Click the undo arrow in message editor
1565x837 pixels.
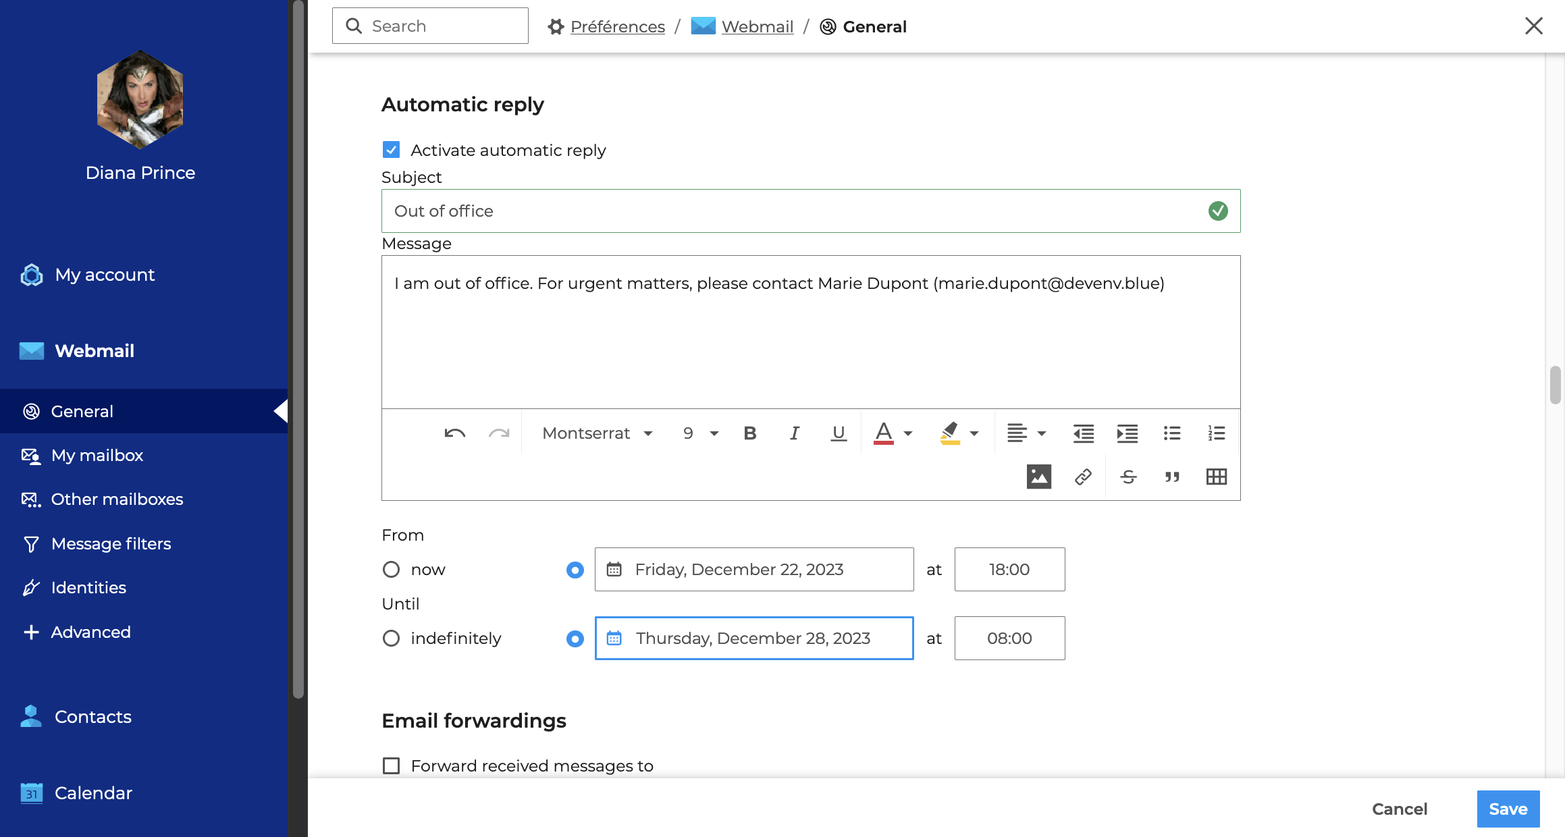click(x=454, y=433)
